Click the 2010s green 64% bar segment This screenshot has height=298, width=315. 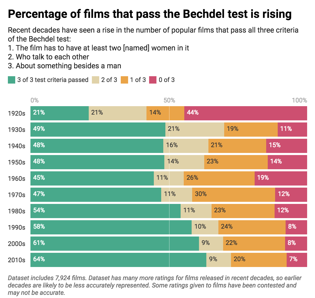pos(118,260)
